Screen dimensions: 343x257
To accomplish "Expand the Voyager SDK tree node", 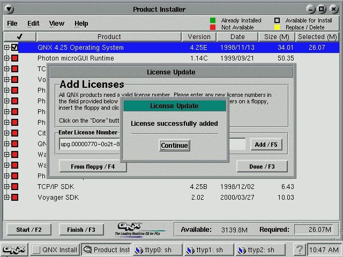I will pos(7,198).
